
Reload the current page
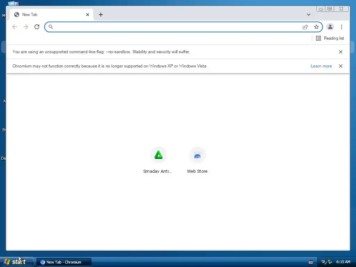click(x=37, y=27)
